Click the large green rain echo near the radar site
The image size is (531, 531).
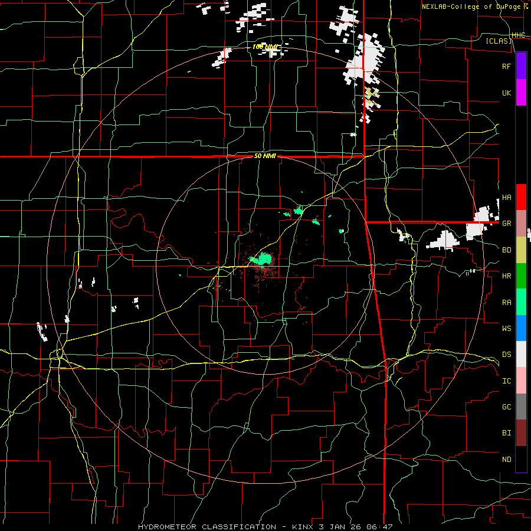262,260
